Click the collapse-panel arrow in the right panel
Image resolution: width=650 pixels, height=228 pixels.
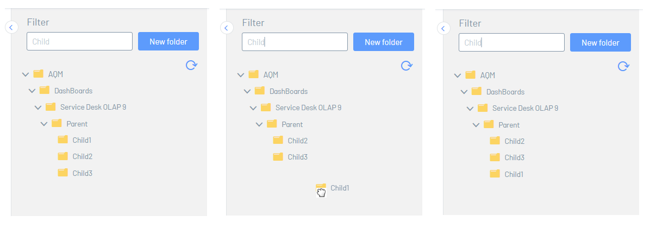(x=443, y=28)
